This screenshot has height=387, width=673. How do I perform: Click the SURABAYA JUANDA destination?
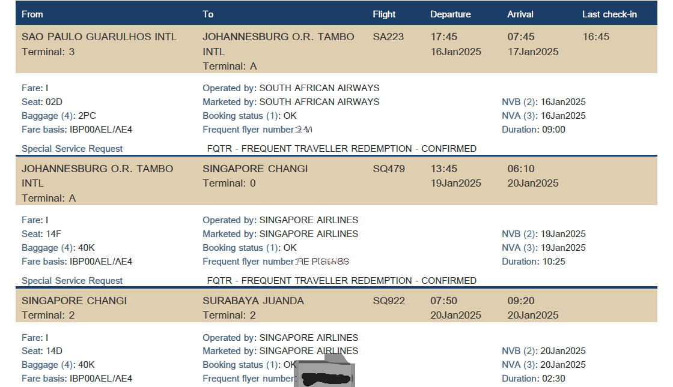253,301
